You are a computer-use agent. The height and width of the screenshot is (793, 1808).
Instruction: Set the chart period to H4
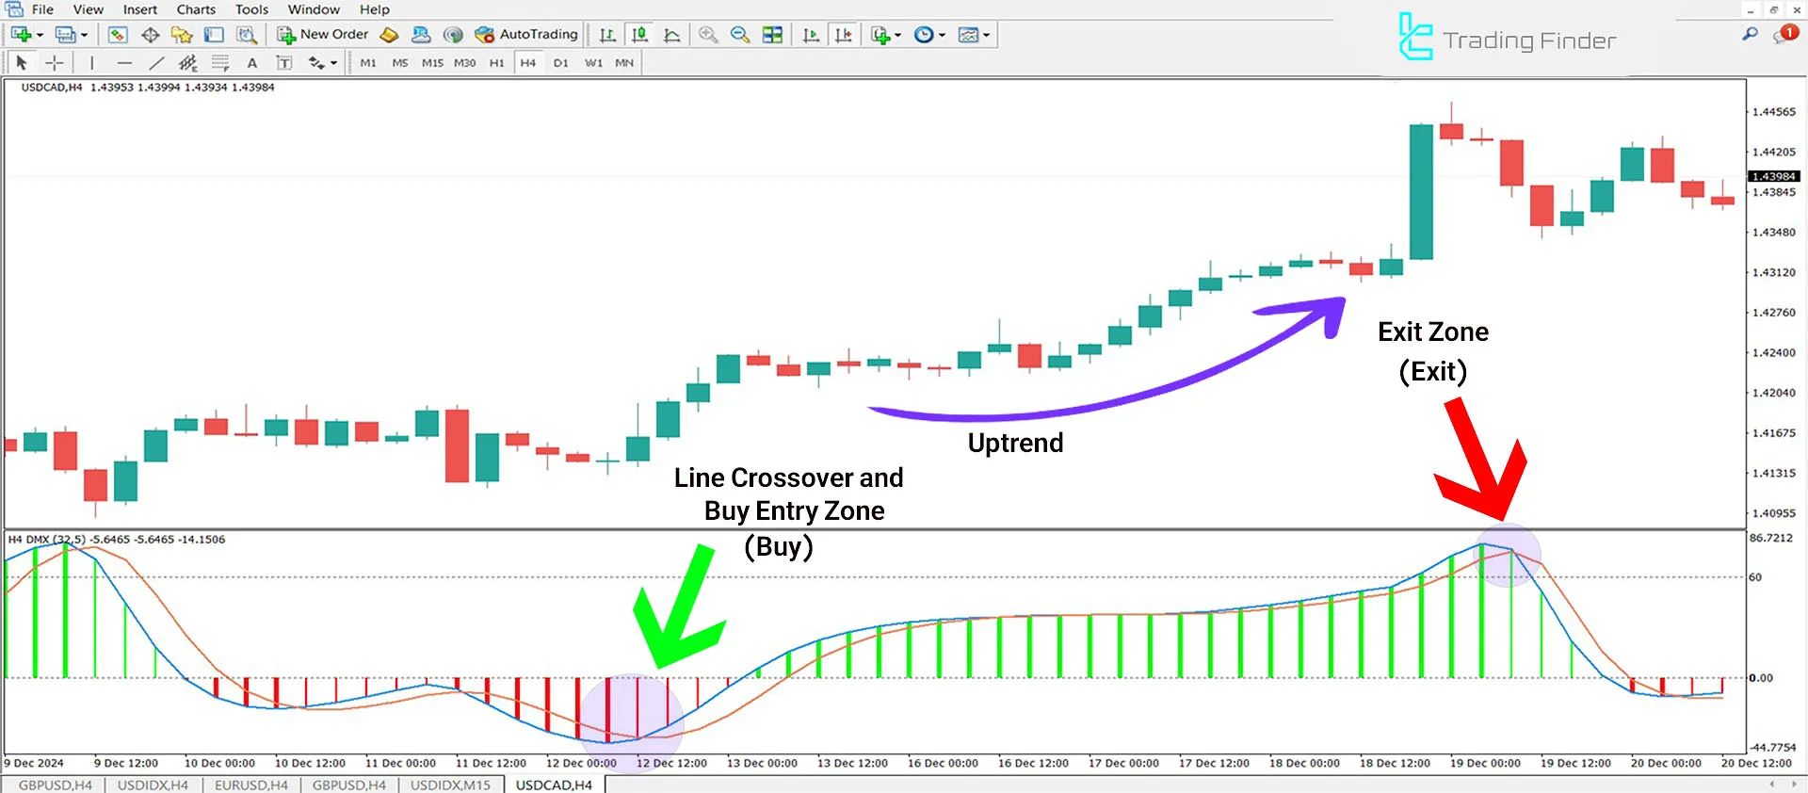[528, 63]
